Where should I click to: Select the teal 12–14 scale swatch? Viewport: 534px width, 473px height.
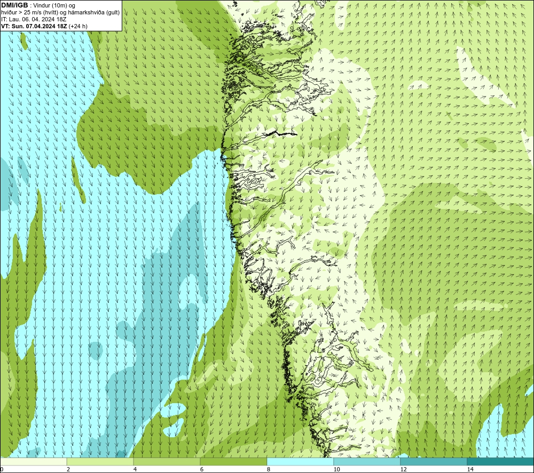click(434, 461)
